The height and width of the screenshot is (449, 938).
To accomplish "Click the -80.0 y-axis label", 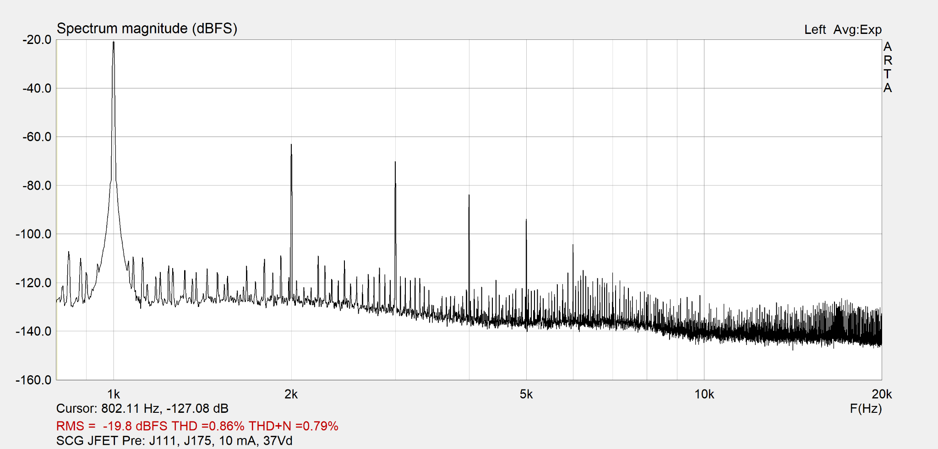I will pyautogui.click(x=37, y=186).
